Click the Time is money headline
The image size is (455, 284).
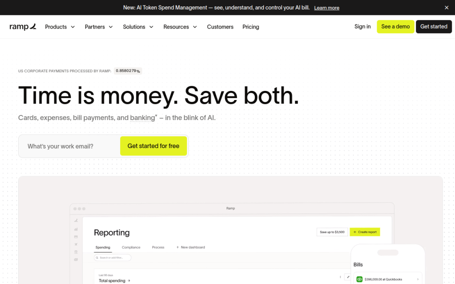[x=158, y=95]
